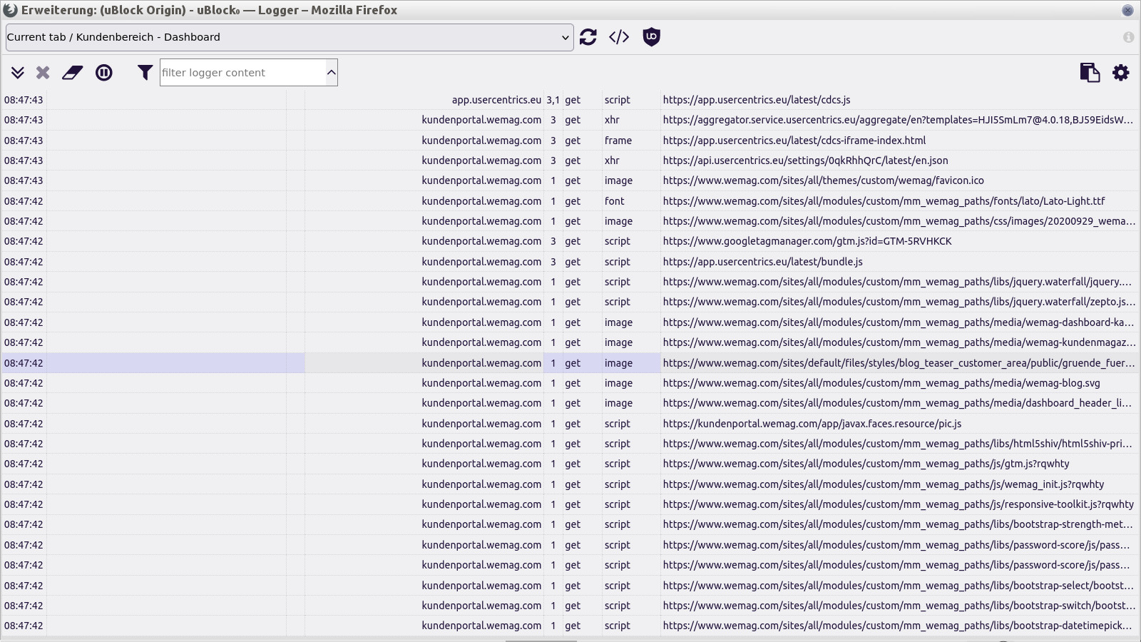Select googletagmanager gtm.js URL
Viewport: 1141px width, 642px height.
807,241
